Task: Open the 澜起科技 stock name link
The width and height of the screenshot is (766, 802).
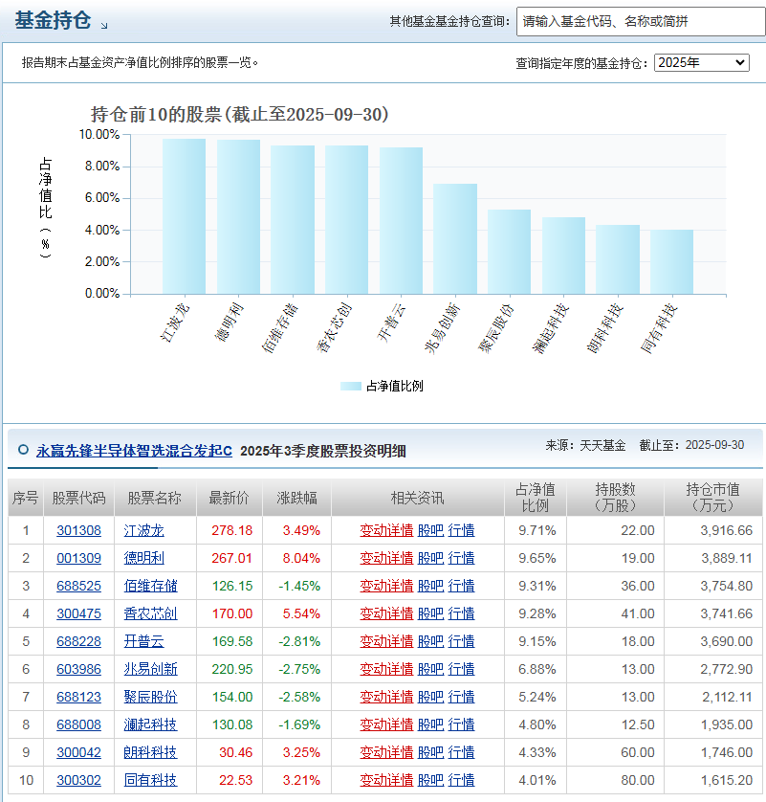Action: click(x=150, y=724)
